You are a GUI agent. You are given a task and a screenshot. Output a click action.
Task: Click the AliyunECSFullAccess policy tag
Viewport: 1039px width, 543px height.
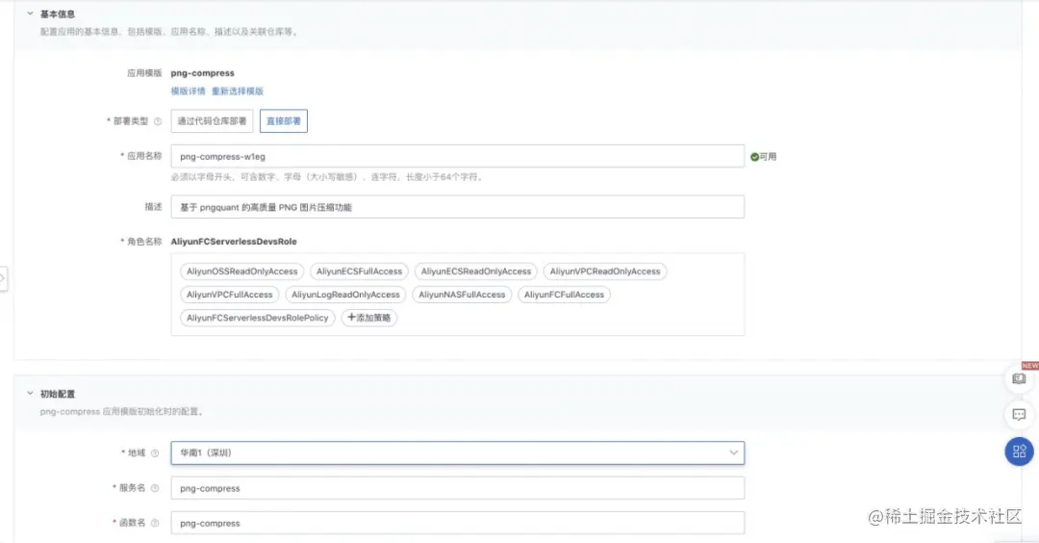tap(359, 271)
